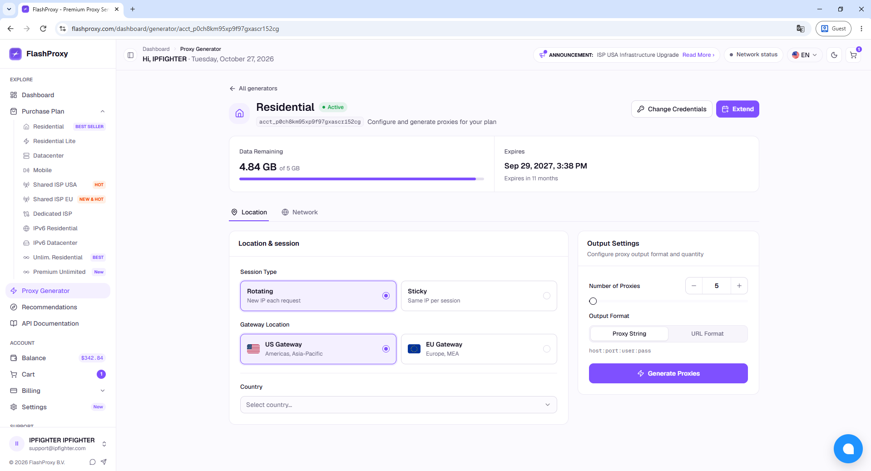Go back to All generators
871x471 pixels.
point(253,89)
